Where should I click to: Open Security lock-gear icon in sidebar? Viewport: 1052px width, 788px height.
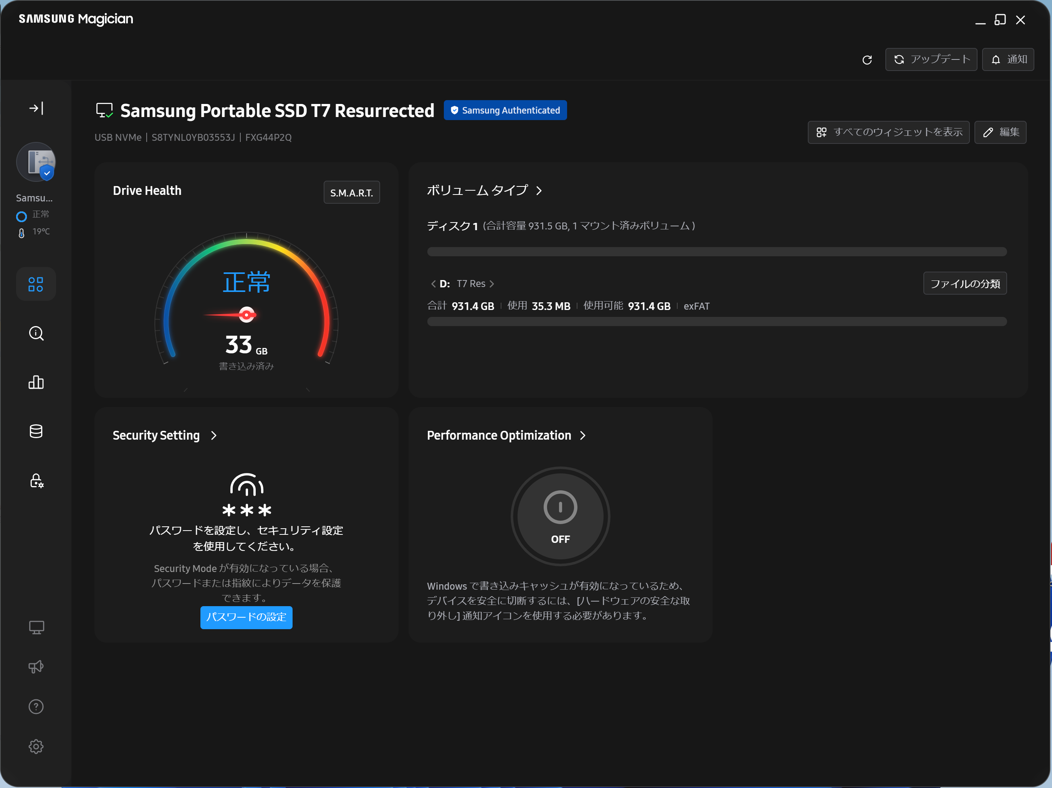pos(36,480)
